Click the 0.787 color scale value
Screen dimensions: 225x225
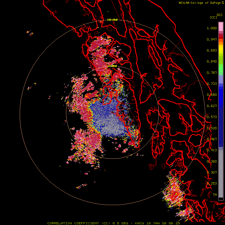(x=212, y=72)
